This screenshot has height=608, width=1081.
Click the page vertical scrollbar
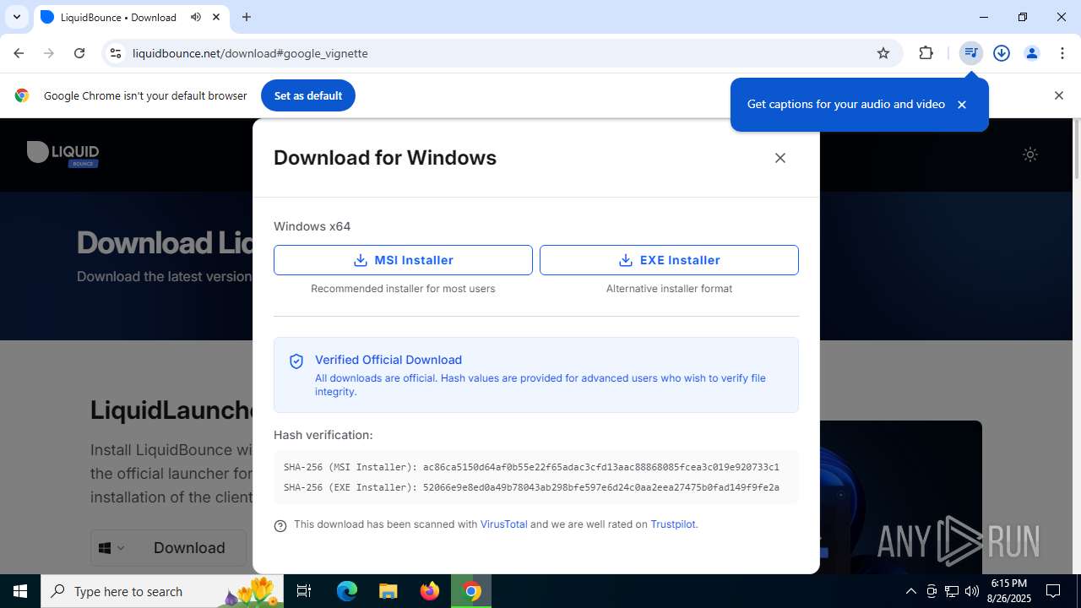coord(1076,149)
